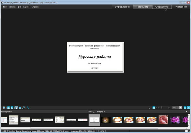Rotate the image left

pos(9,108)
